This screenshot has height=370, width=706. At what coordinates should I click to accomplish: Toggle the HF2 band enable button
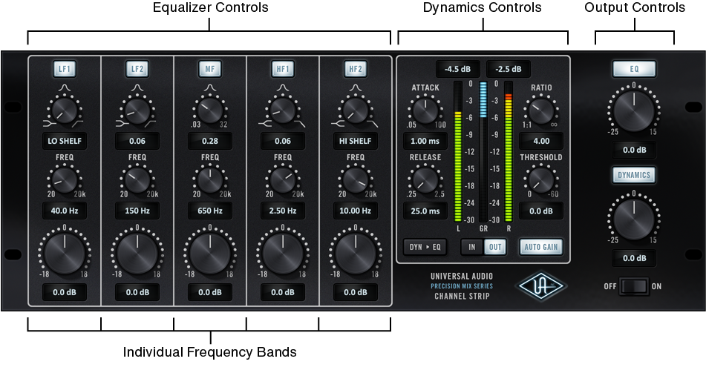[356, 69]
